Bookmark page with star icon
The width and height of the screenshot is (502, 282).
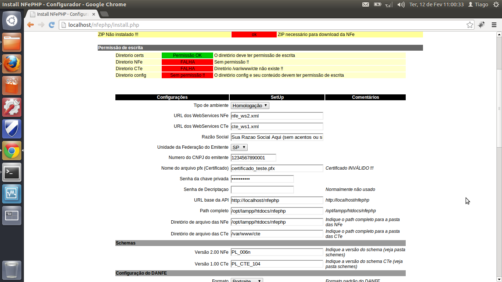[470, 25]
